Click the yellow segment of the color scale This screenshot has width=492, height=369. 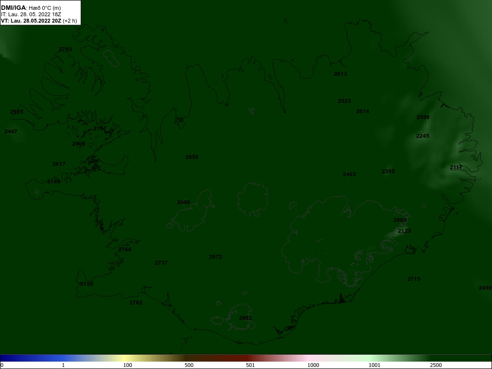coord(125,358)
